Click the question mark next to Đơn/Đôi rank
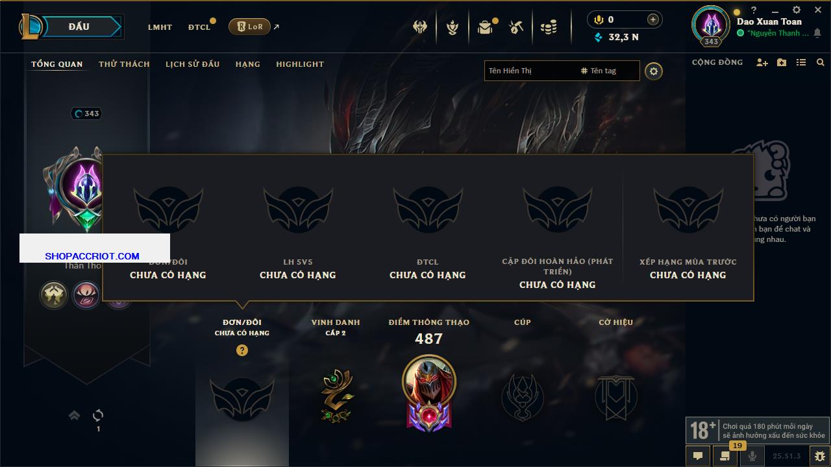This screenshot has height=467, width=831. click(x=242, y=350)
